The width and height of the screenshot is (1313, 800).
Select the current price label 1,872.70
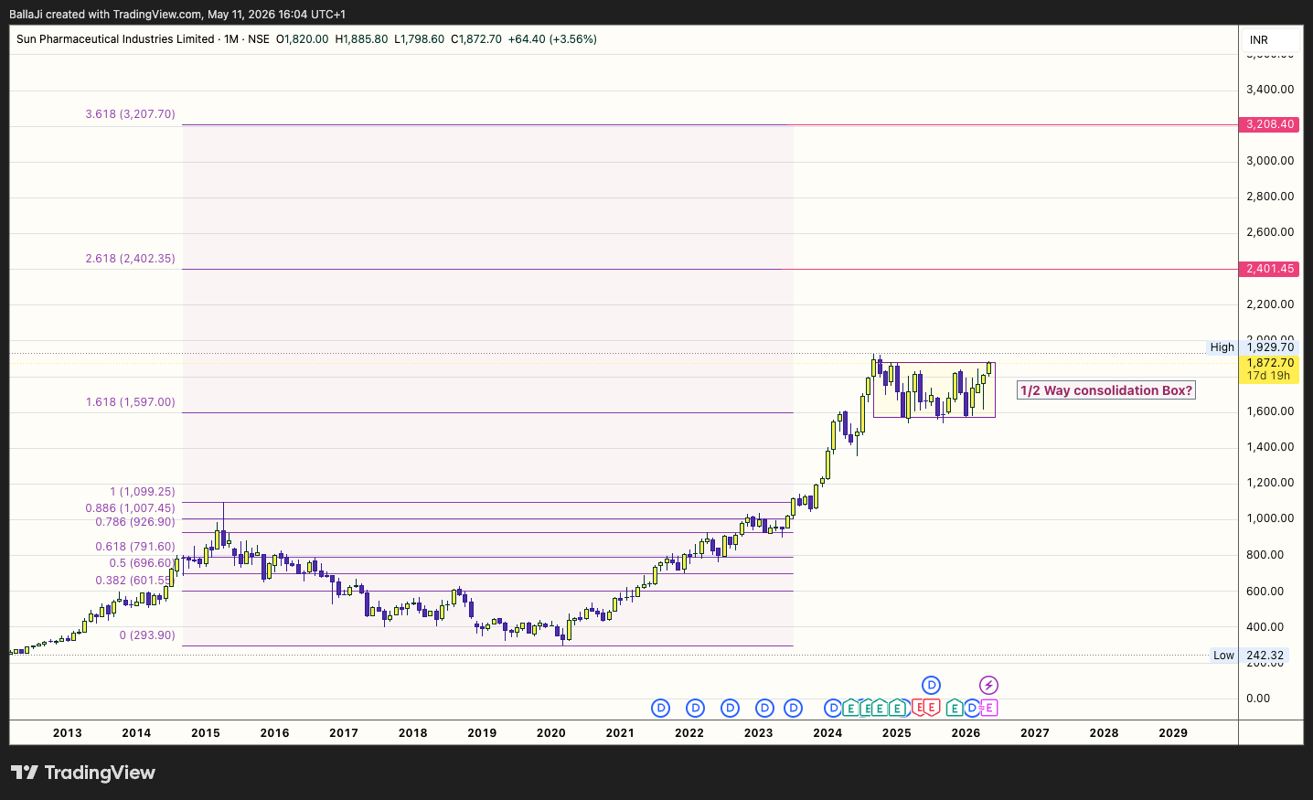(x=1269, y=363)
